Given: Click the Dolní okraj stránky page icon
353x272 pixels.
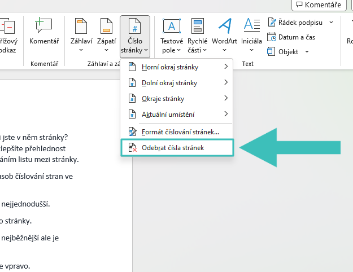Looking at the screenshot, I should click(132, 82).
